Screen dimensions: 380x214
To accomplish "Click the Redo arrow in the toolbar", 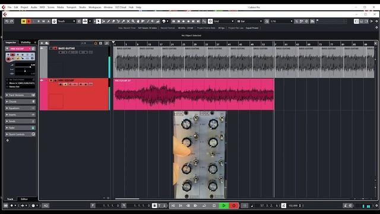I will coord(11,21).
